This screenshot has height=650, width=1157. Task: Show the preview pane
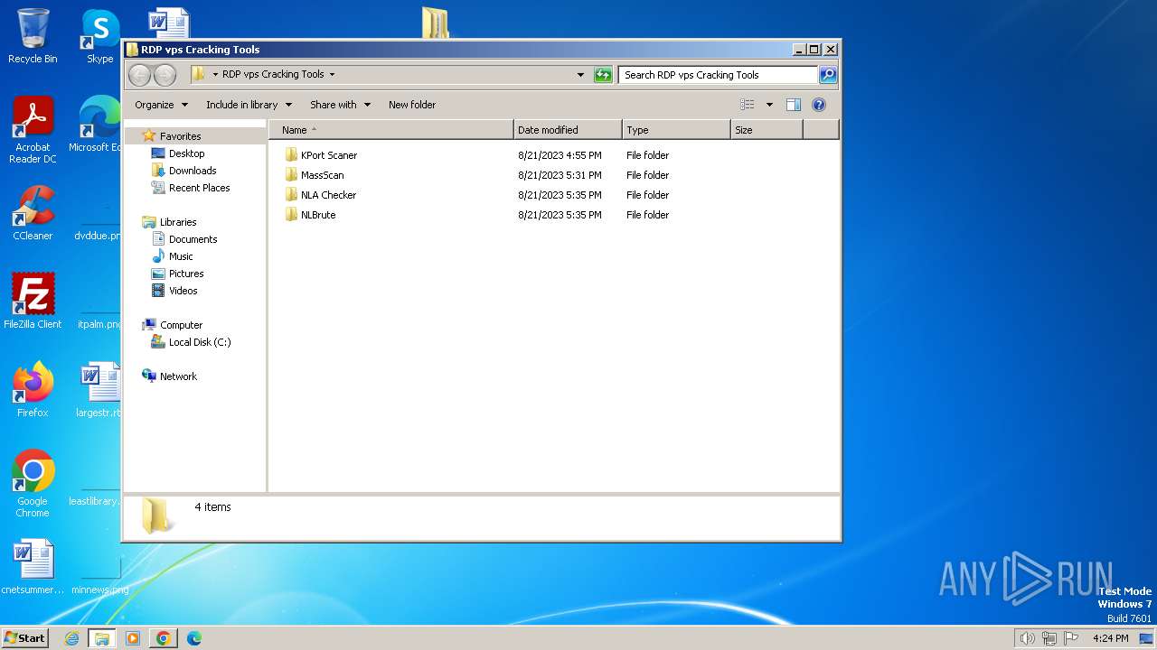[x=794, y=105]
